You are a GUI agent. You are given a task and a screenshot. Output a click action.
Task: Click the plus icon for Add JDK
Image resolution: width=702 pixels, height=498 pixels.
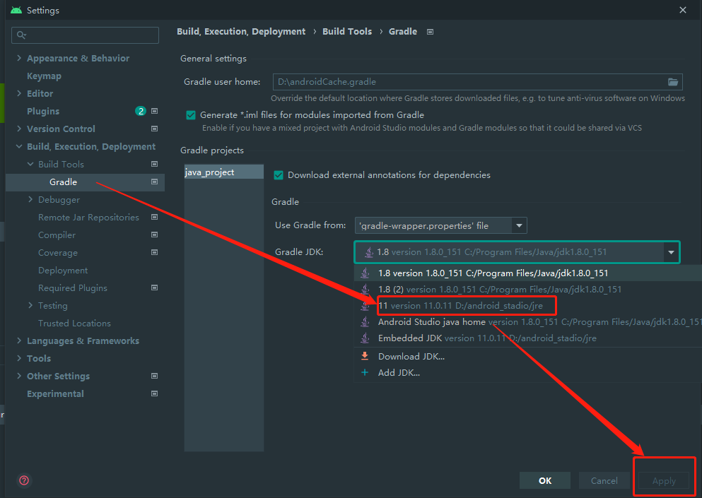coord(365,372)
